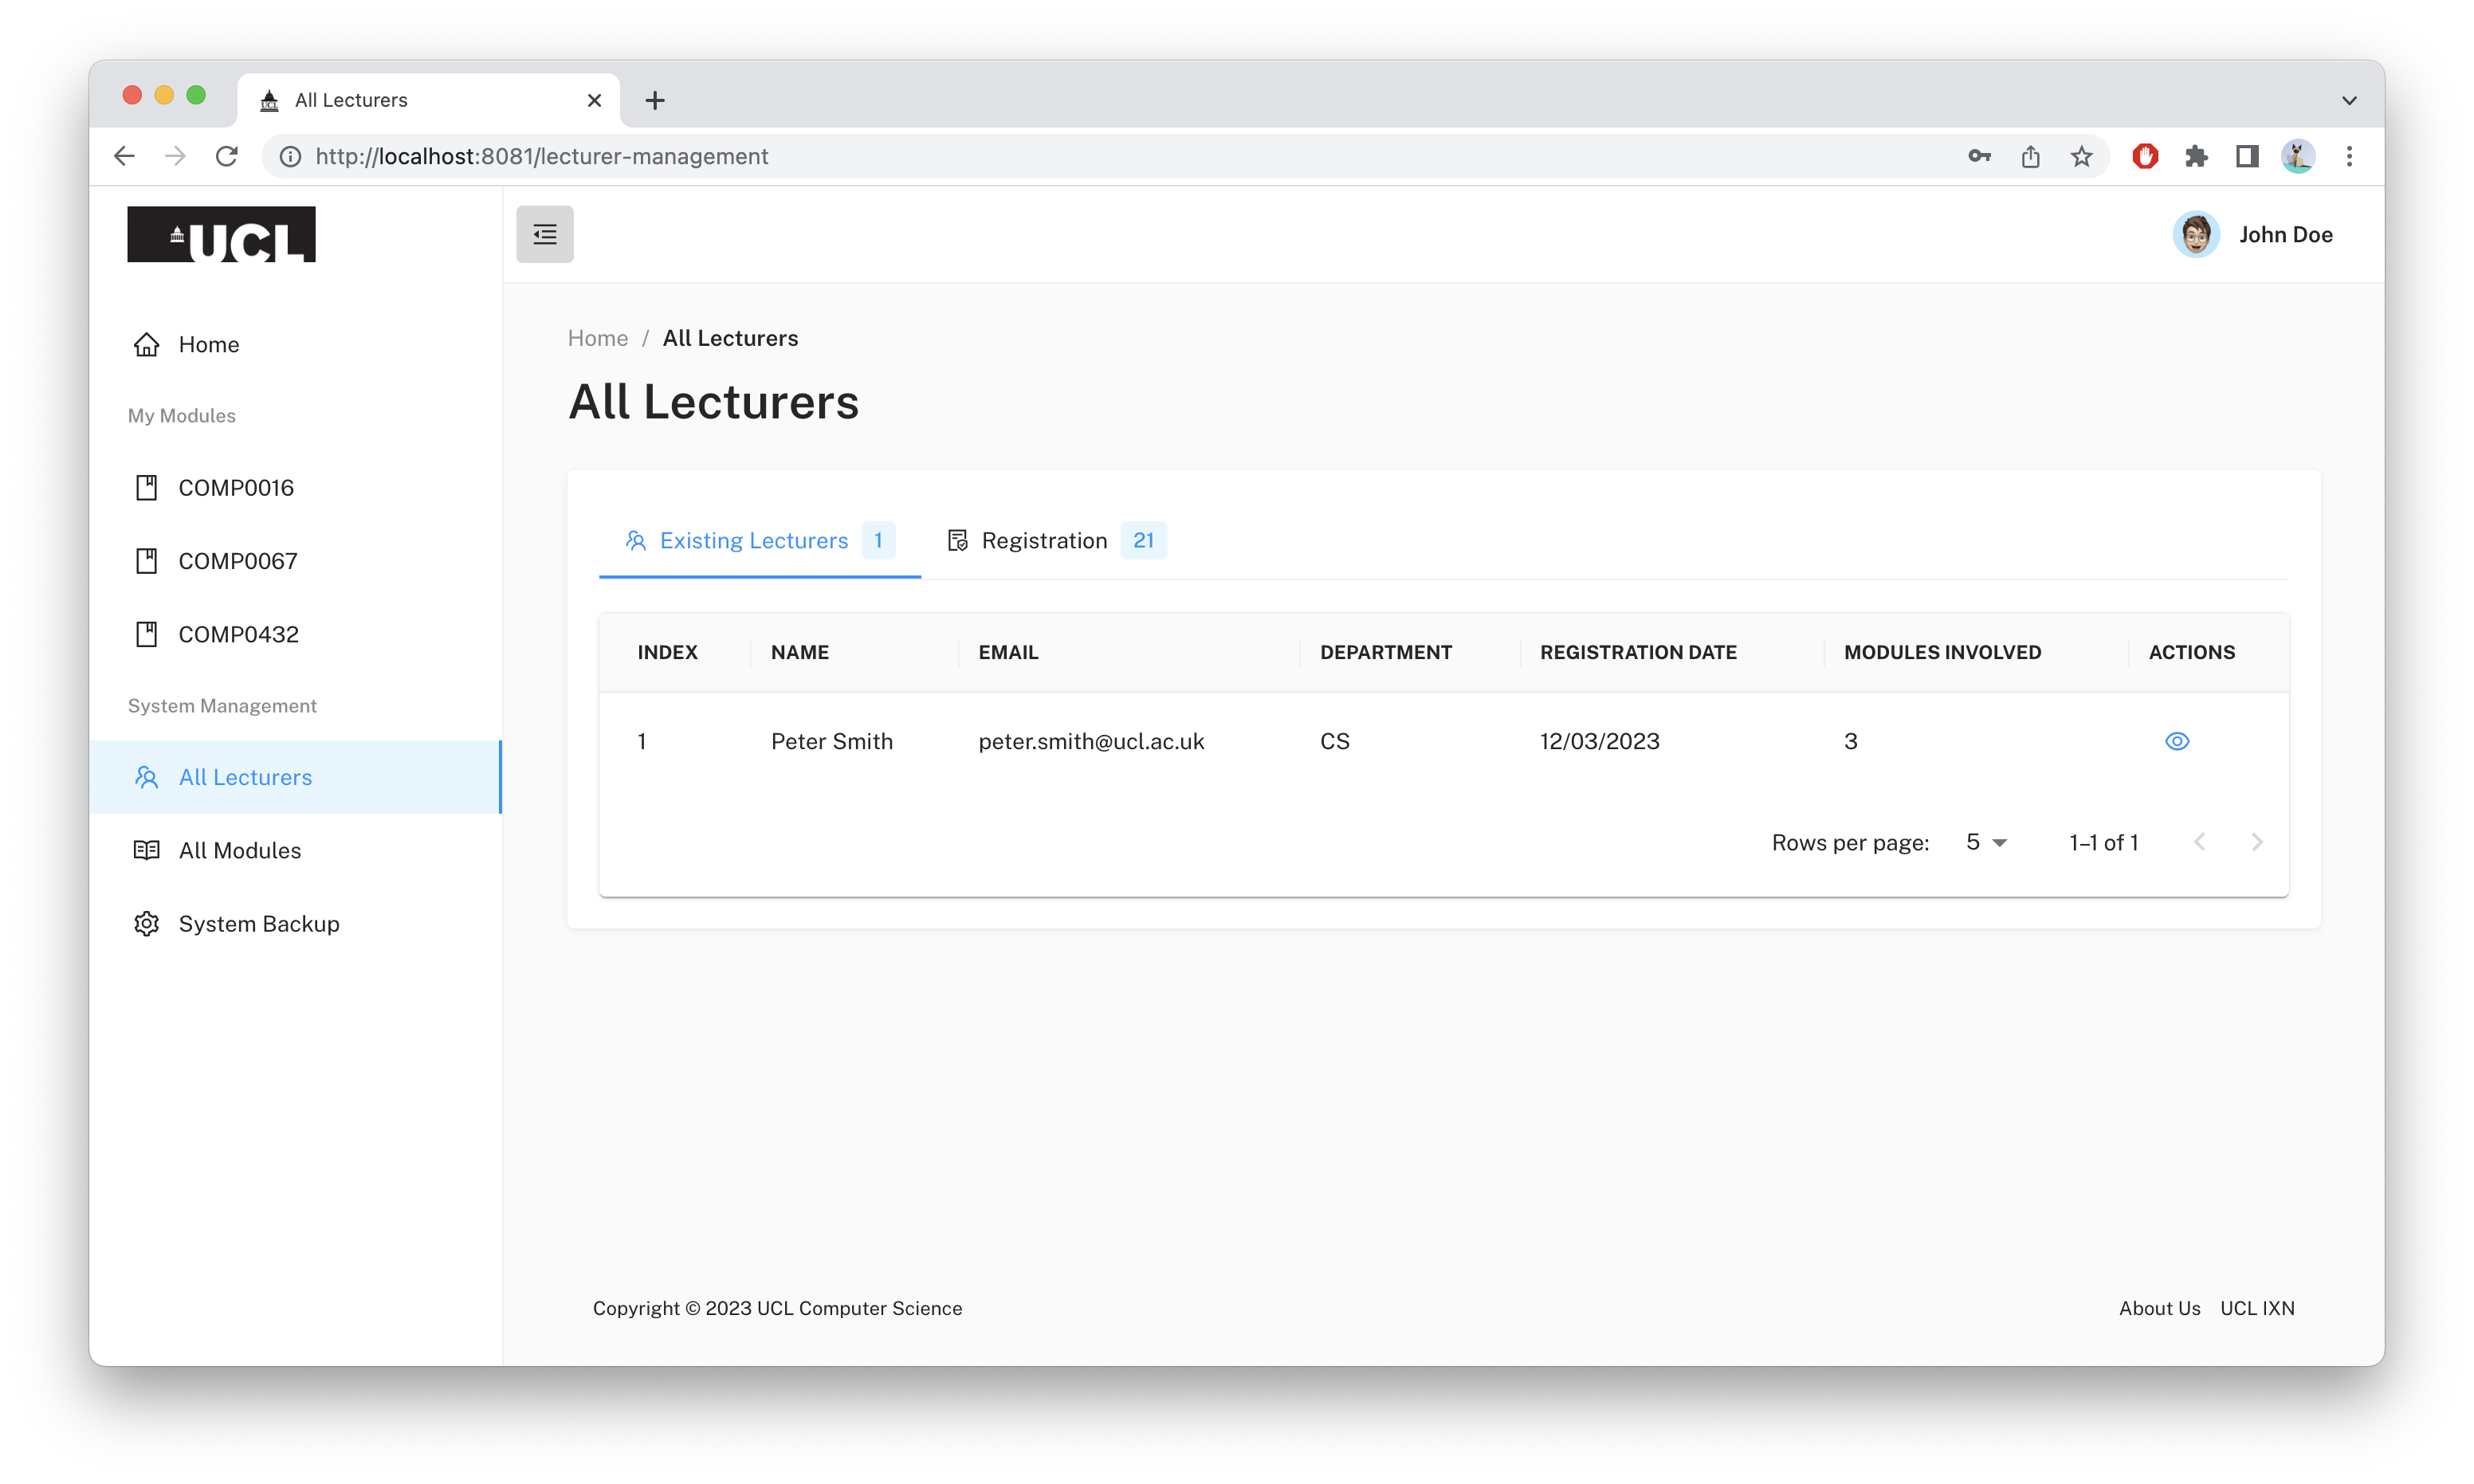Open the About Us footer link

coord(2159,1307)
